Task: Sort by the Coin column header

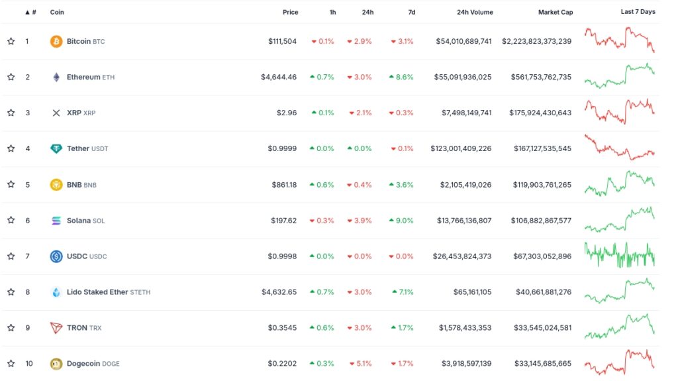Action: point(57,12)
